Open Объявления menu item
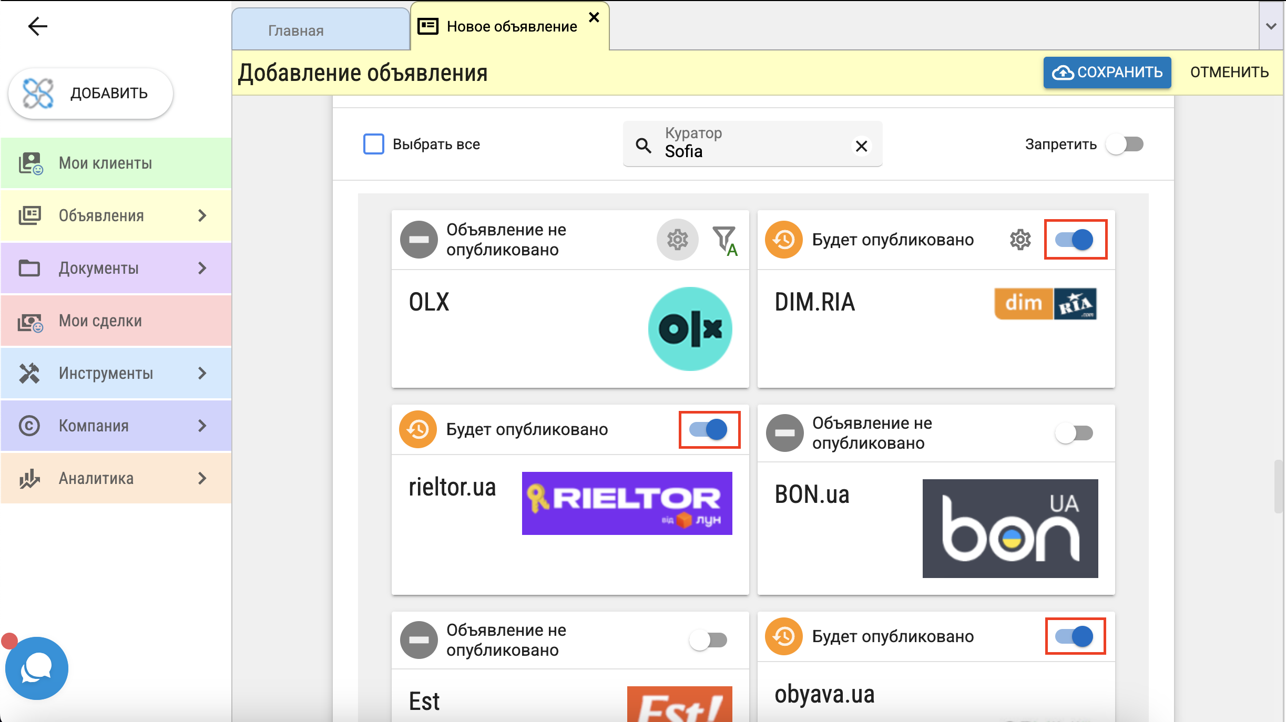The image size is (1286, 722). pos(116,215)
